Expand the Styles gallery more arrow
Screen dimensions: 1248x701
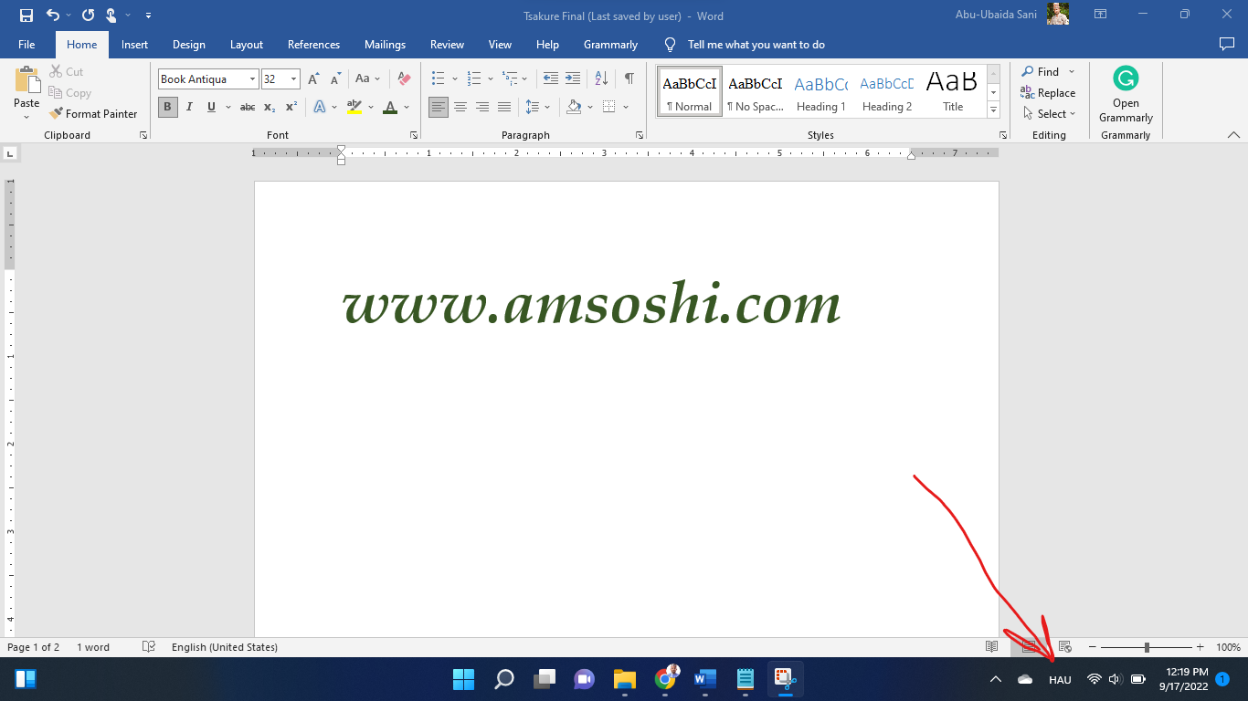click(994, 110)
